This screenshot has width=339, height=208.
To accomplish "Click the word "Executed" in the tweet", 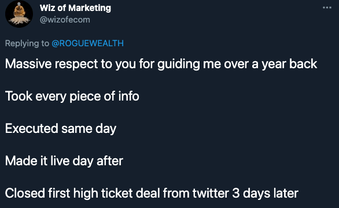I will (32, 128).
